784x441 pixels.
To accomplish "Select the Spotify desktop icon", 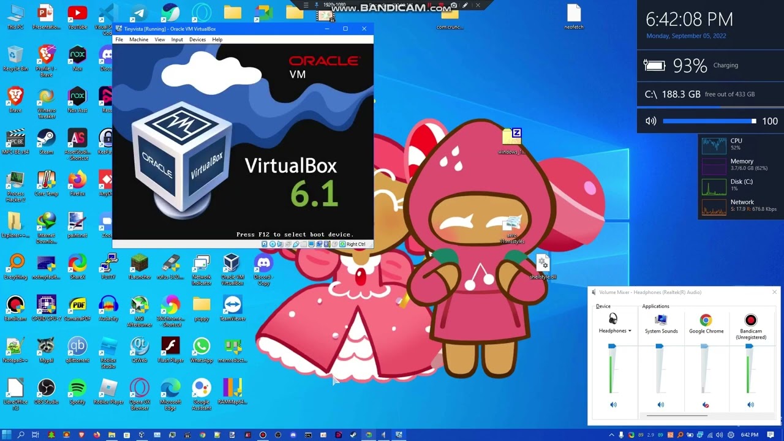I will click(77, 391).
